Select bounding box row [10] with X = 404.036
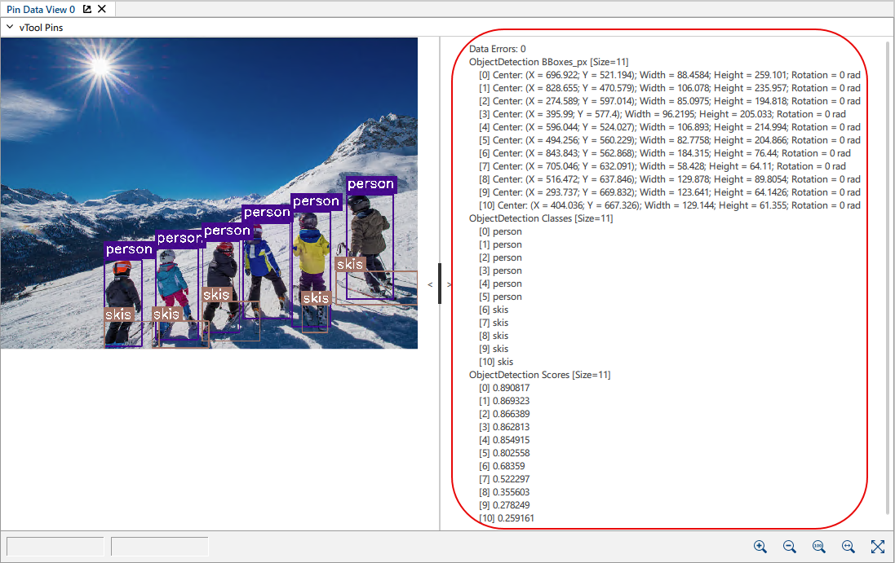 point(670,205)
